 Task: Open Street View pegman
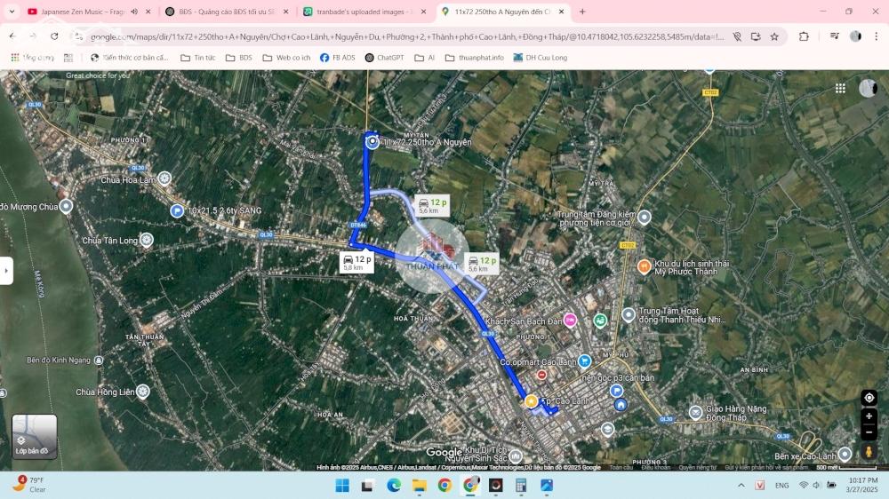(x=869, y=451)
